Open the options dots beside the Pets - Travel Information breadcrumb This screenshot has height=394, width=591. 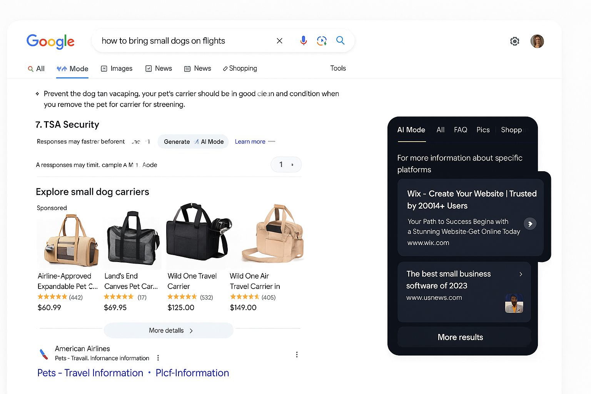click(x=158, y=358)
